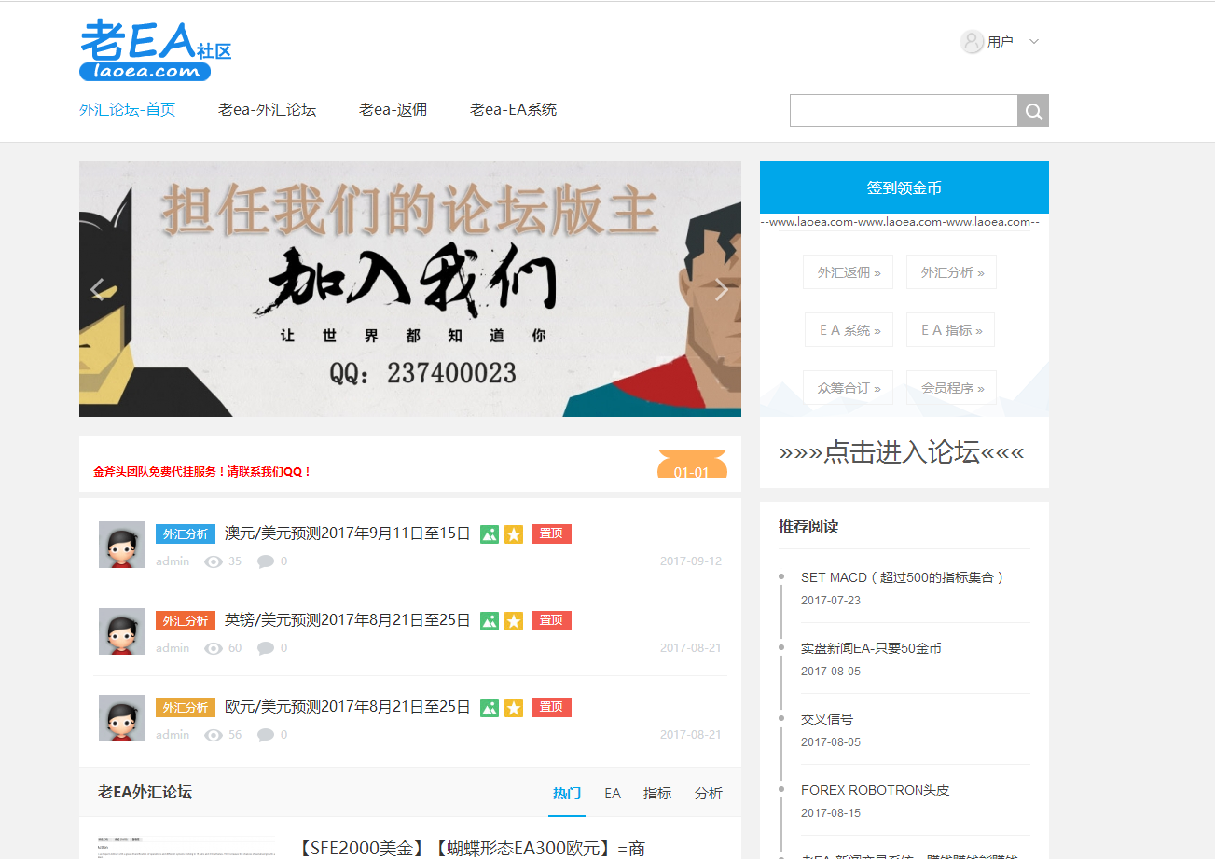Expand the 用户 dropdown arrow
The width and height of the screenshot is (1215, 859).
point(1033,42)
